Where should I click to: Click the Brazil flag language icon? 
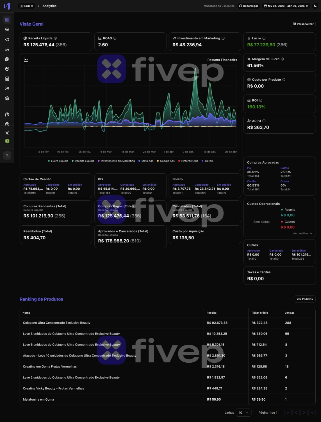pos(7,141)
